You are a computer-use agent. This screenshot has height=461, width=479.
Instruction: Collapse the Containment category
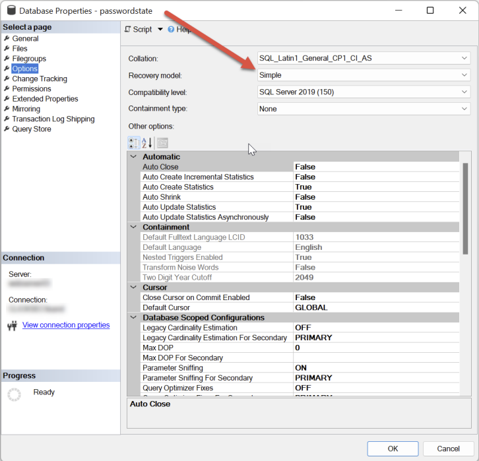tap(133, 227)
